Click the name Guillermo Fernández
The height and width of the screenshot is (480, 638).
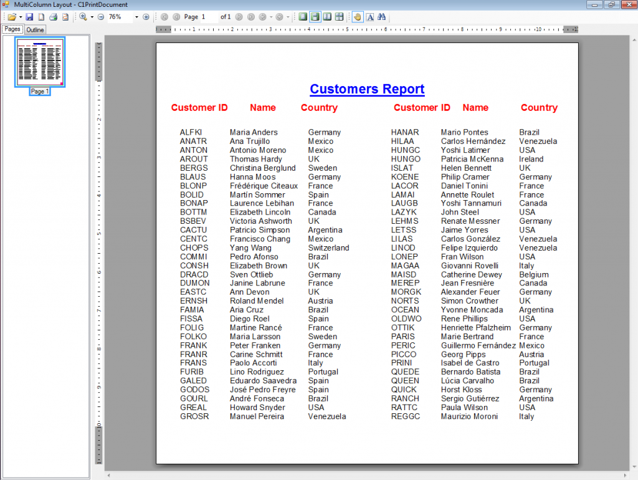tap(478, 345)
